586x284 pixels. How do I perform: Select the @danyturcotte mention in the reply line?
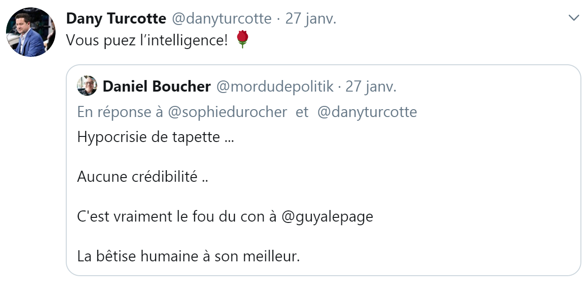[367, 112]
